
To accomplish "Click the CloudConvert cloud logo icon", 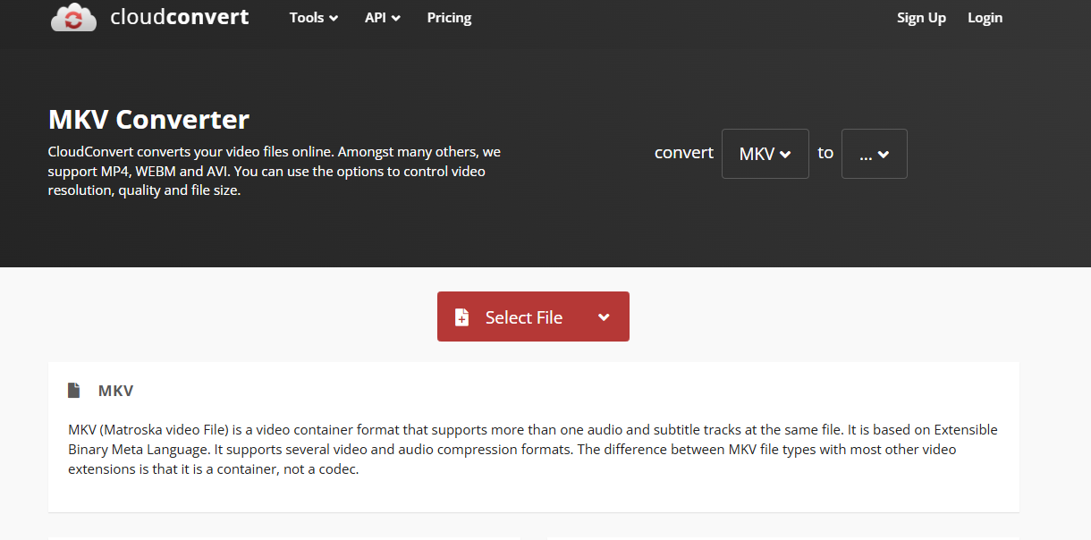I will 74,18.
